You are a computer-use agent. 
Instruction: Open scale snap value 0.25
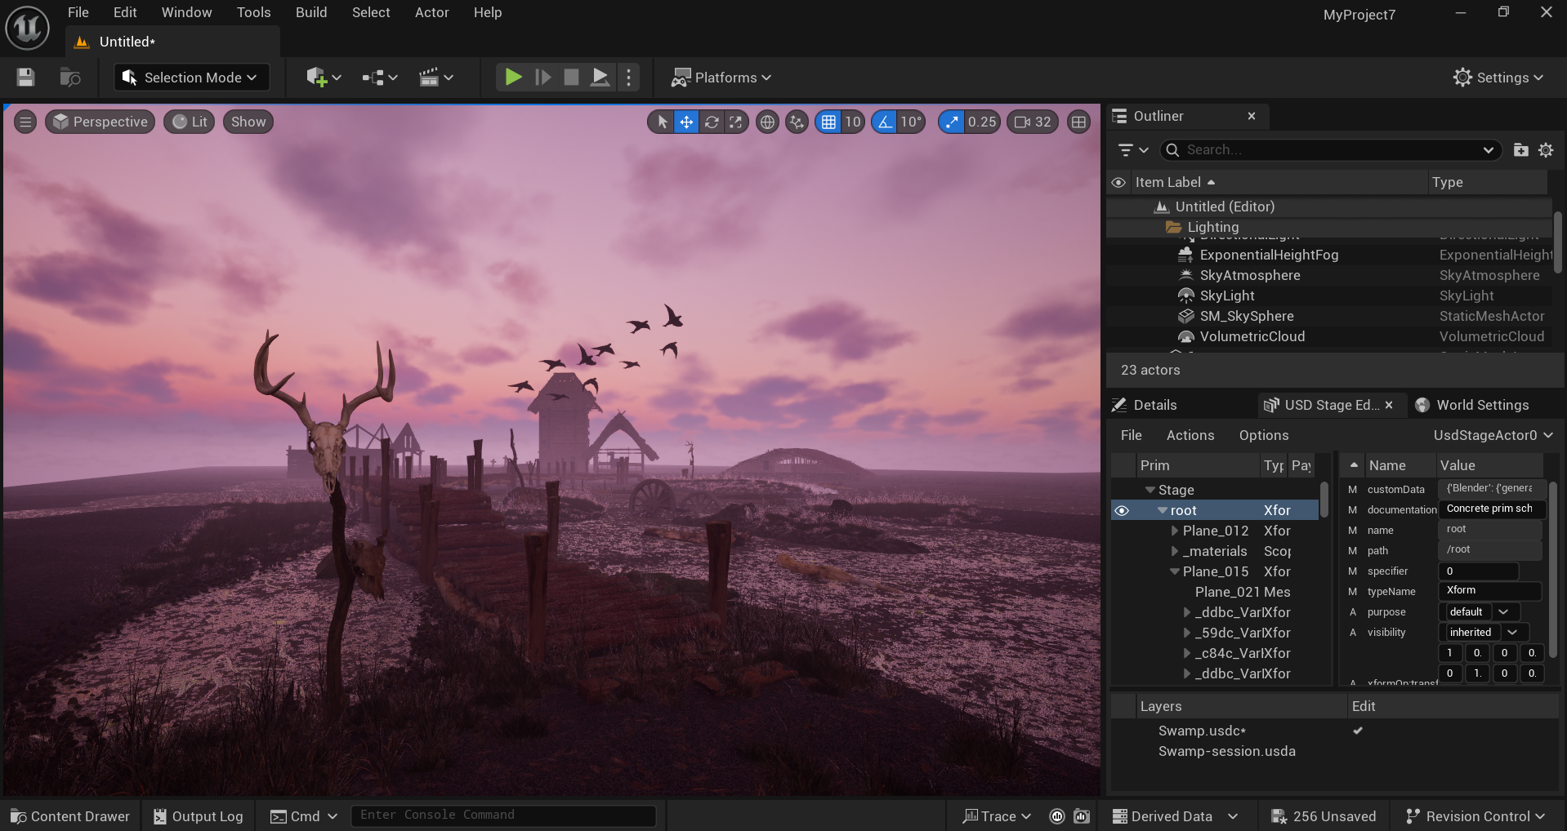coord(982,122)
